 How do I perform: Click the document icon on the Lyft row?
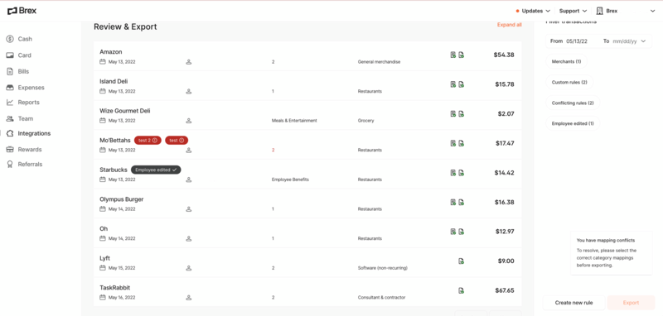tap(462, 261)
